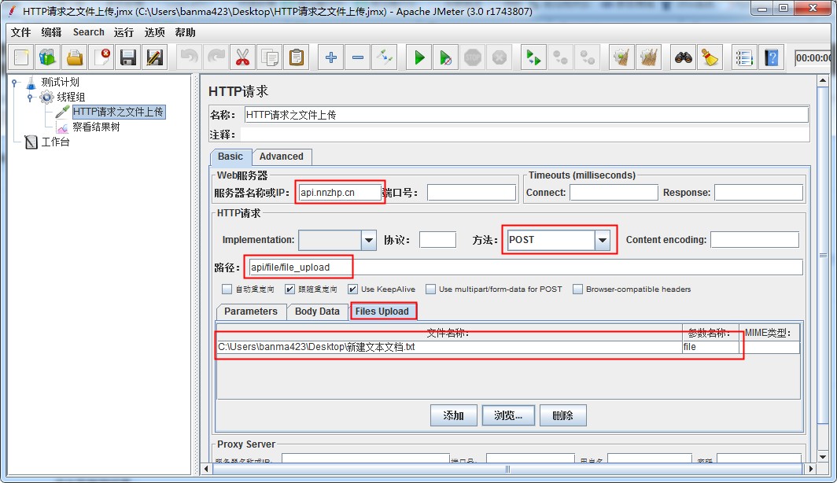The image size is (837, 483).
Task: Click the 添加 button
Action: tap(454, 415)
